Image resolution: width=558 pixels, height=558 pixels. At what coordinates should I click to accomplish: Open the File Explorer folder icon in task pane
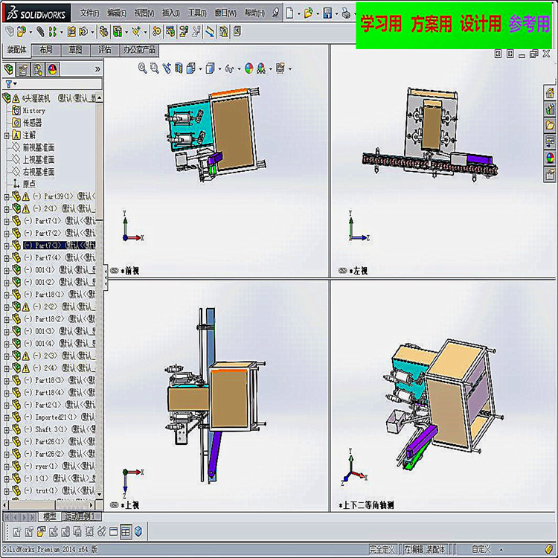(550, 125)
